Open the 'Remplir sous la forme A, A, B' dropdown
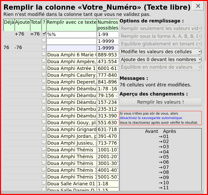Viewport: 208px width, 195px height. pyautogui.click(x=160, y=36)
